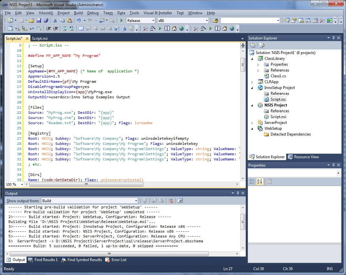Open the Extension Manager toolbar icon
The width and height of the screenshot is (346, 275).
click(315, 20)
